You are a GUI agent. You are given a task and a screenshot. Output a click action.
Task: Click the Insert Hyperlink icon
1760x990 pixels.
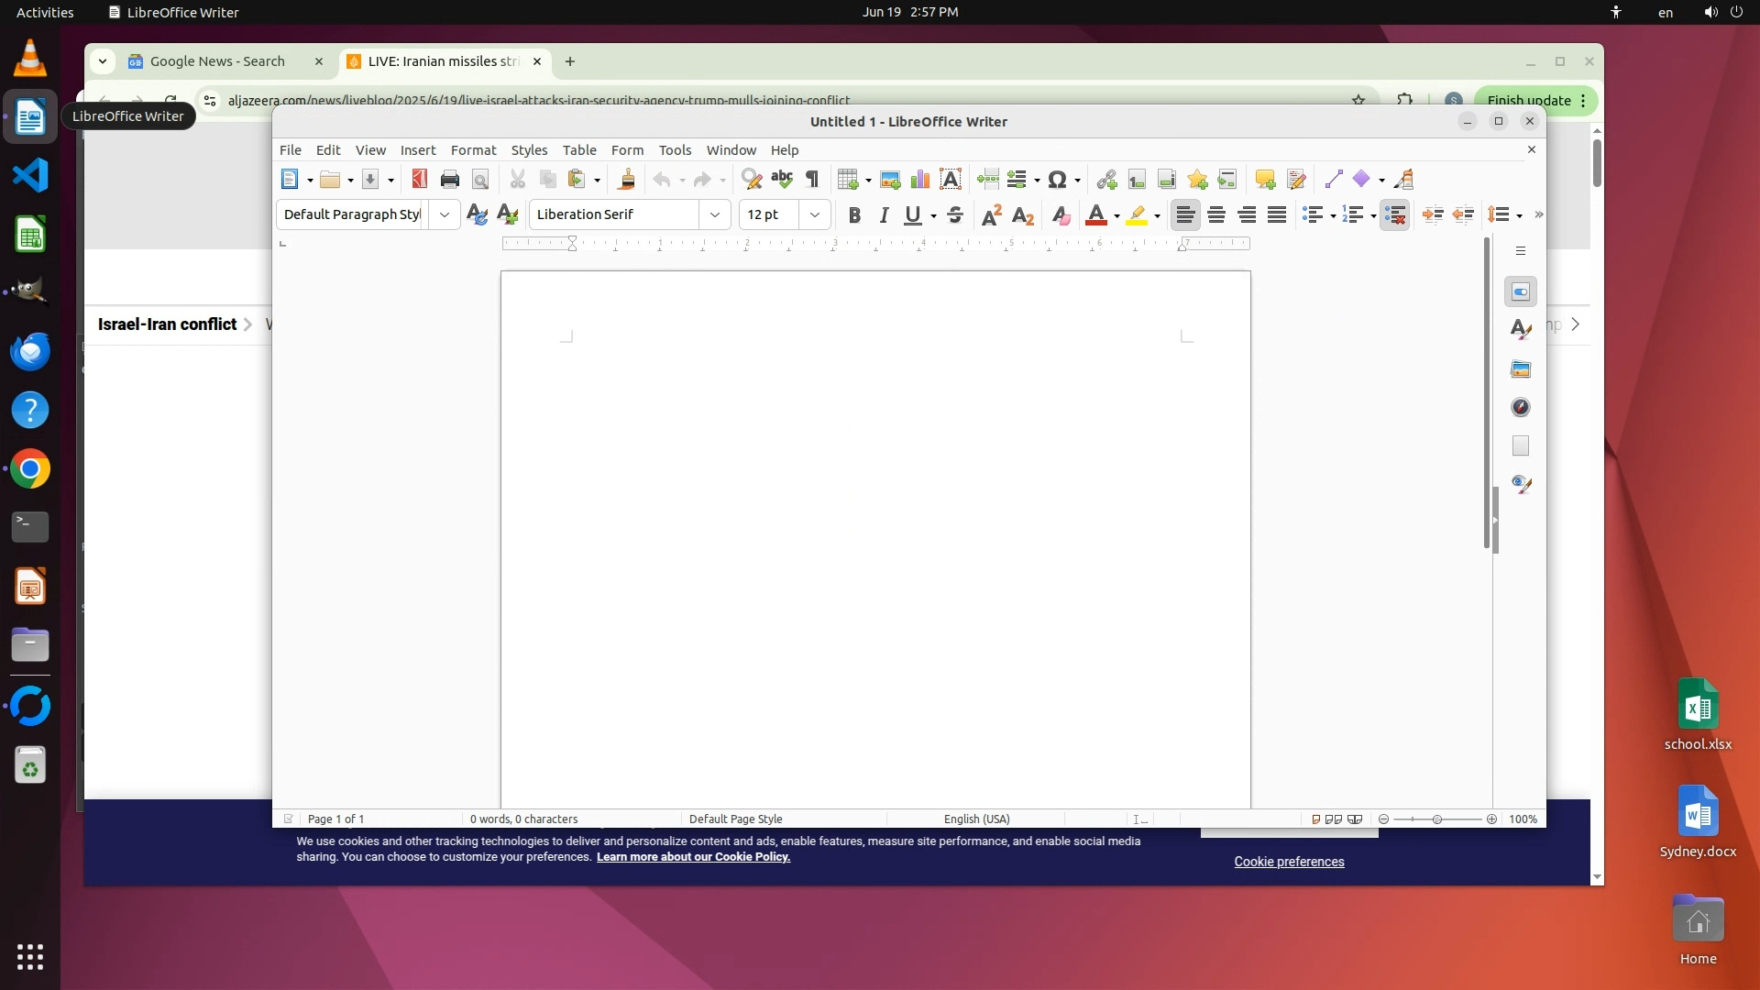point(1106,180)
